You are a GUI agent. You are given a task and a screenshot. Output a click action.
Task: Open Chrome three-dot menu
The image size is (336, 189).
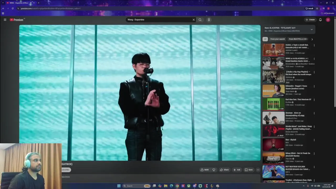click(333, 8)
